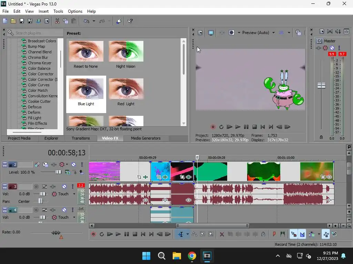This screenshot has width=353, height=264.
Task: Choose the Red Light preset thumbnail
Action: [126, 89]
